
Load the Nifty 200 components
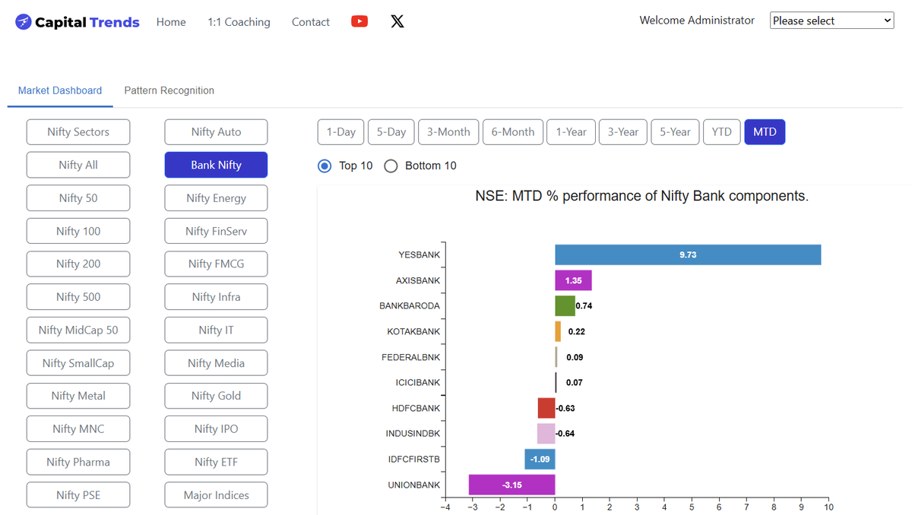[x=78, y=264]
